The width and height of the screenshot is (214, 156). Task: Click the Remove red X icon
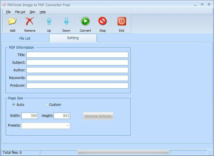pyautogui.click(x=30, y=21)
